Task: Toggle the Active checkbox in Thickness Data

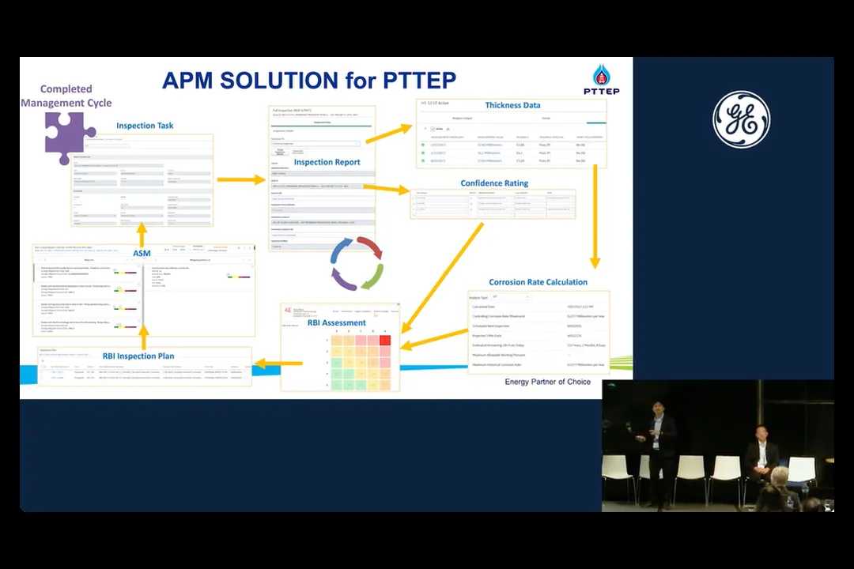Action: [433, 129]
